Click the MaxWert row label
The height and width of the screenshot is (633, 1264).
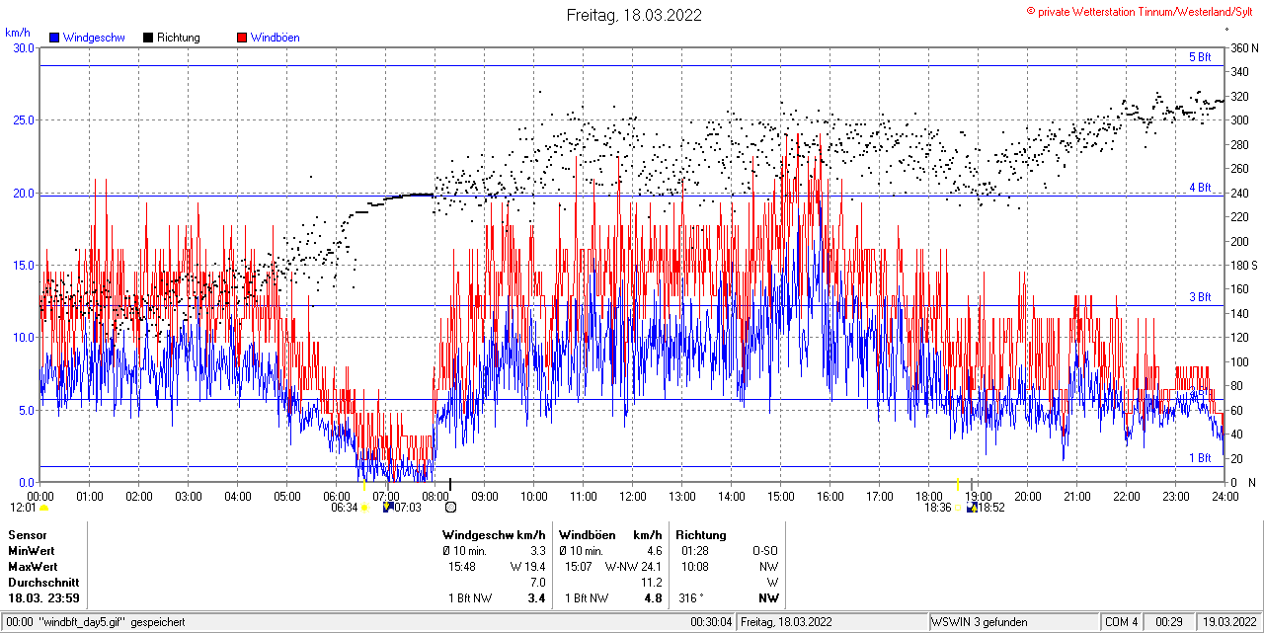(x=33, y=567)
